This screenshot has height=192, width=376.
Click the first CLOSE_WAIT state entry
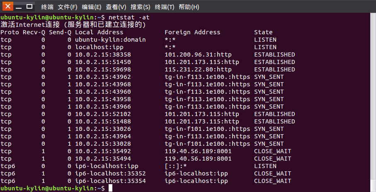tap(273, 151)
